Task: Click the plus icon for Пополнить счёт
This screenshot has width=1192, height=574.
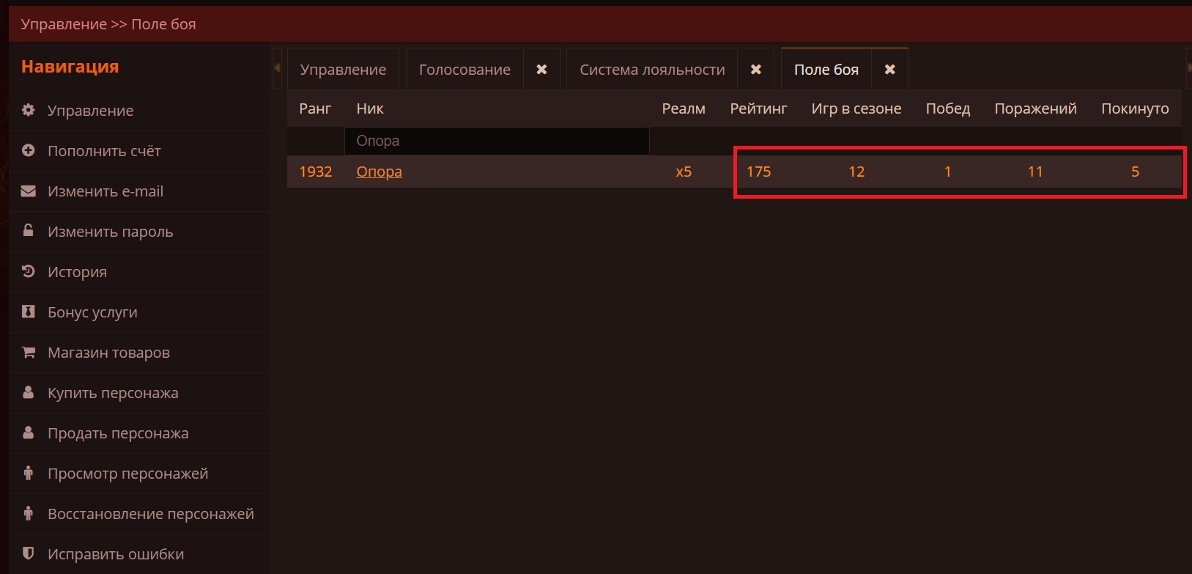Action: 29,150
